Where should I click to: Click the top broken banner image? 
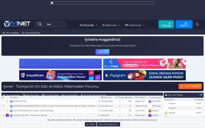102,3
